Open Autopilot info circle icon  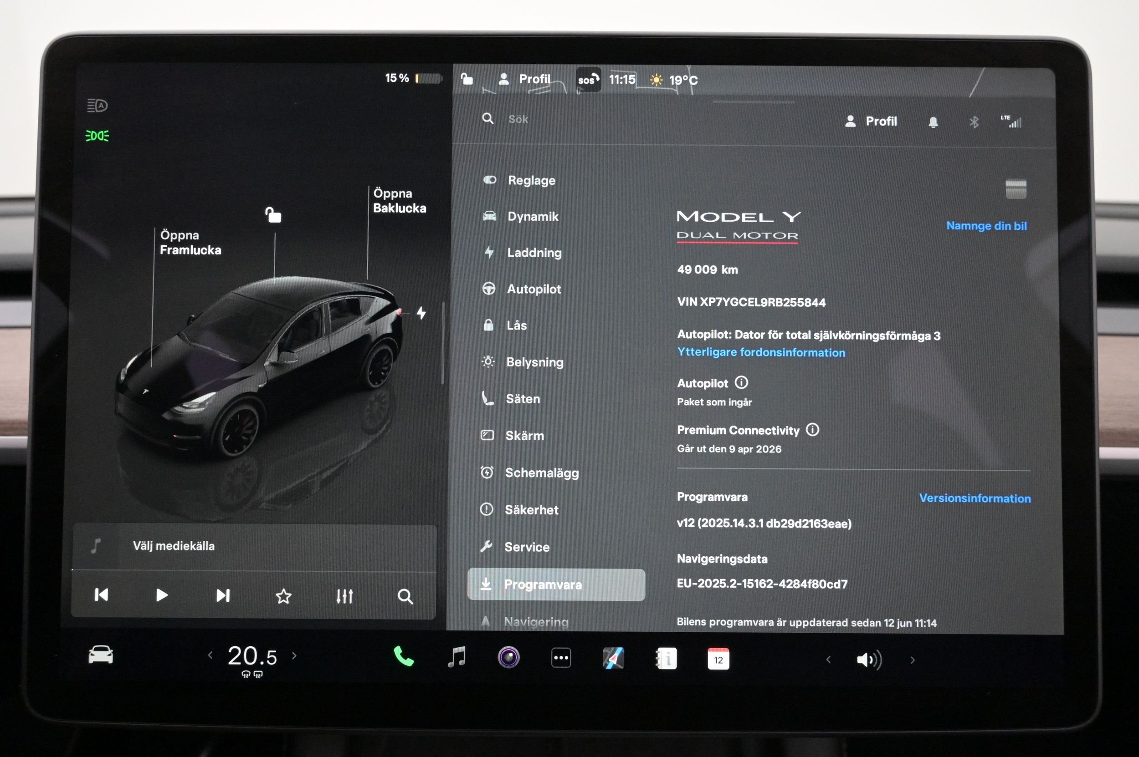tap(741, 382)
